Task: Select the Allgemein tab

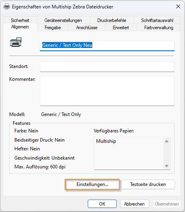Action: (x=20, y=27)
